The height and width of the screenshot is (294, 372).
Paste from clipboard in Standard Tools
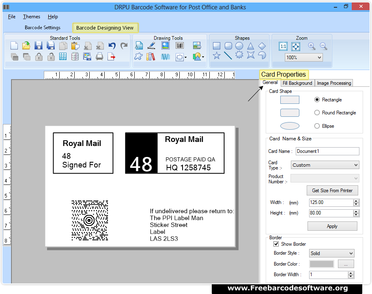(x=75, y=45)
